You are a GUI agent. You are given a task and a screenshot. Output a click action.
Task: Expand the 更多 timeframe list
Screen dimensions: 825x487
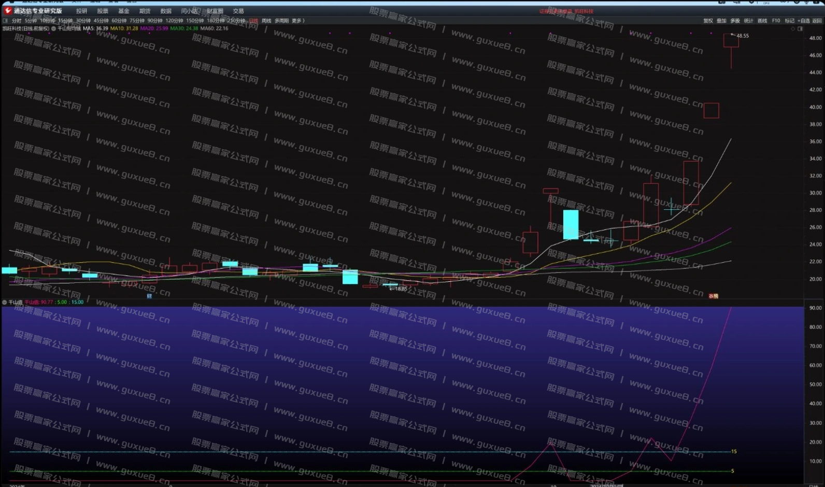click(297, 21)
